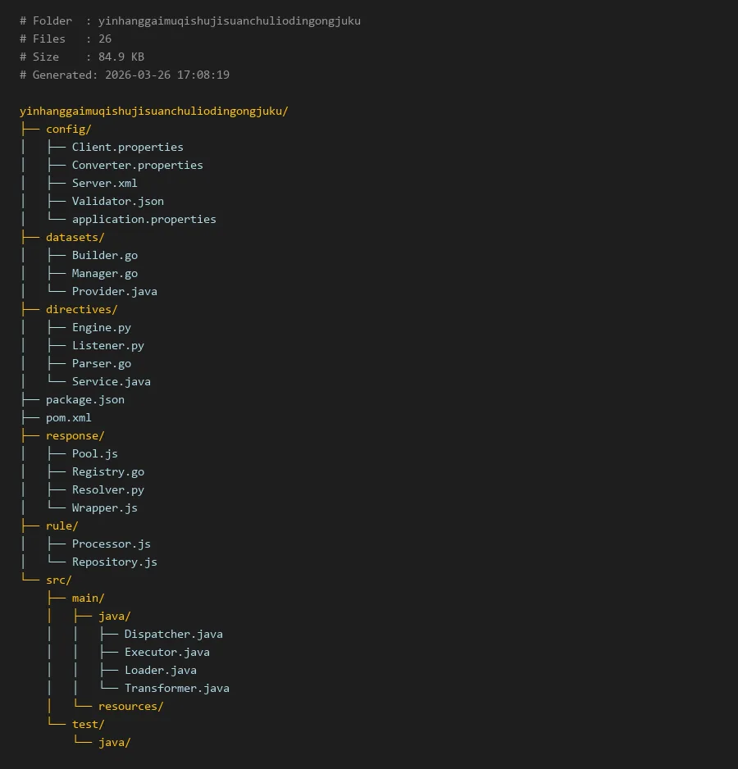Click Wrapper.js file entry
Viewport: 738px width, 769px height.
pos(104,507)
